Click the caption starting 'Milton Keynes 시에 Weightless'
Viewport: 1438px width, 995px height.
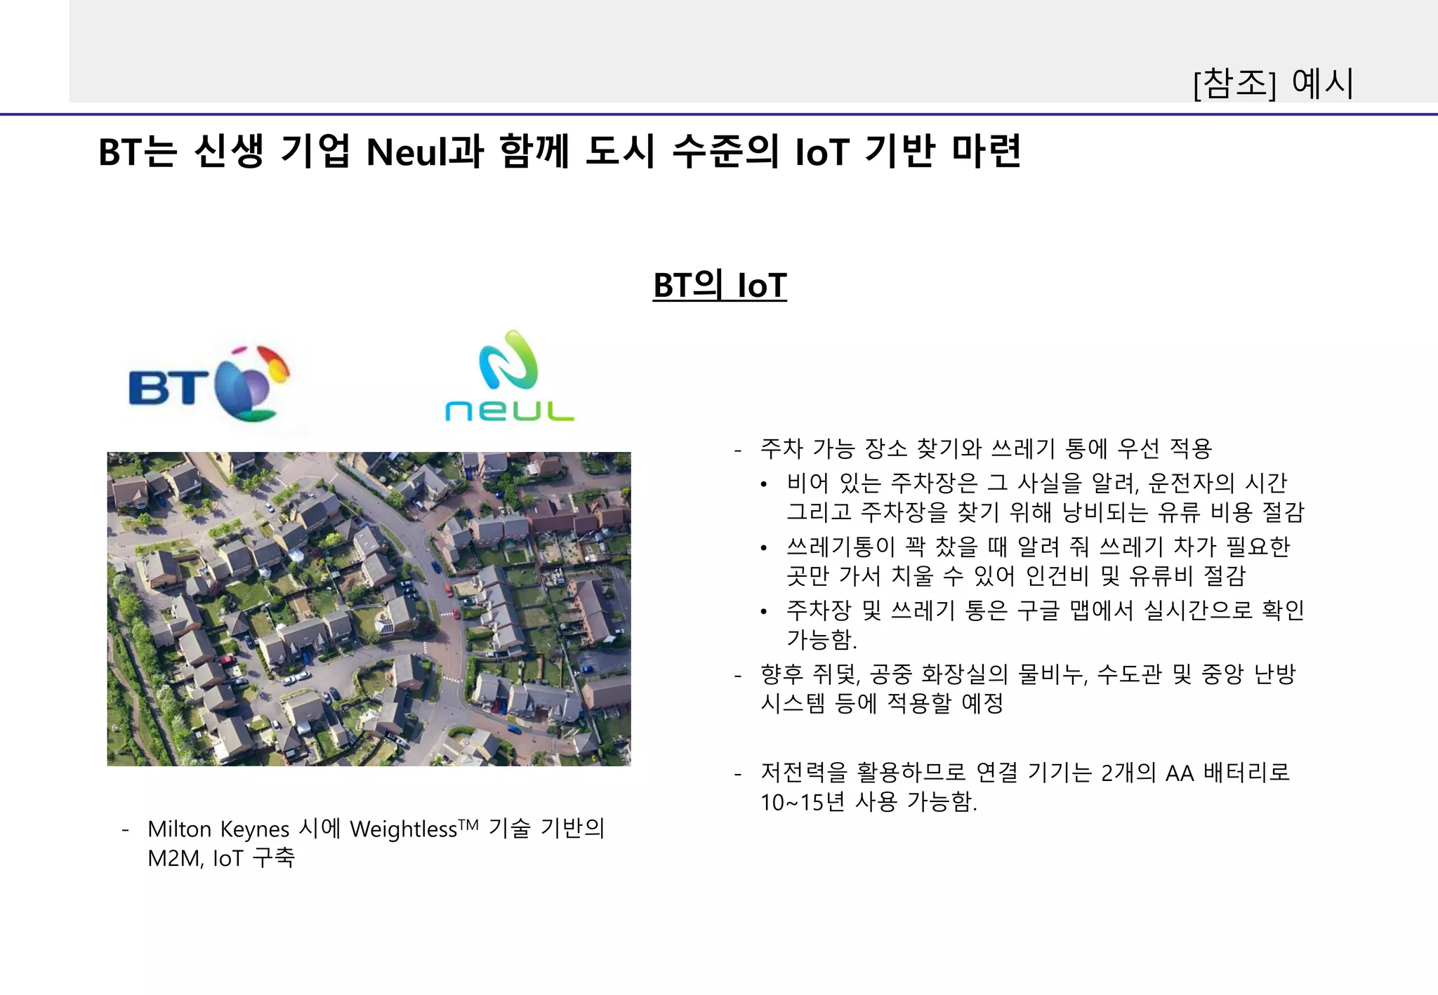pos(376,829)
